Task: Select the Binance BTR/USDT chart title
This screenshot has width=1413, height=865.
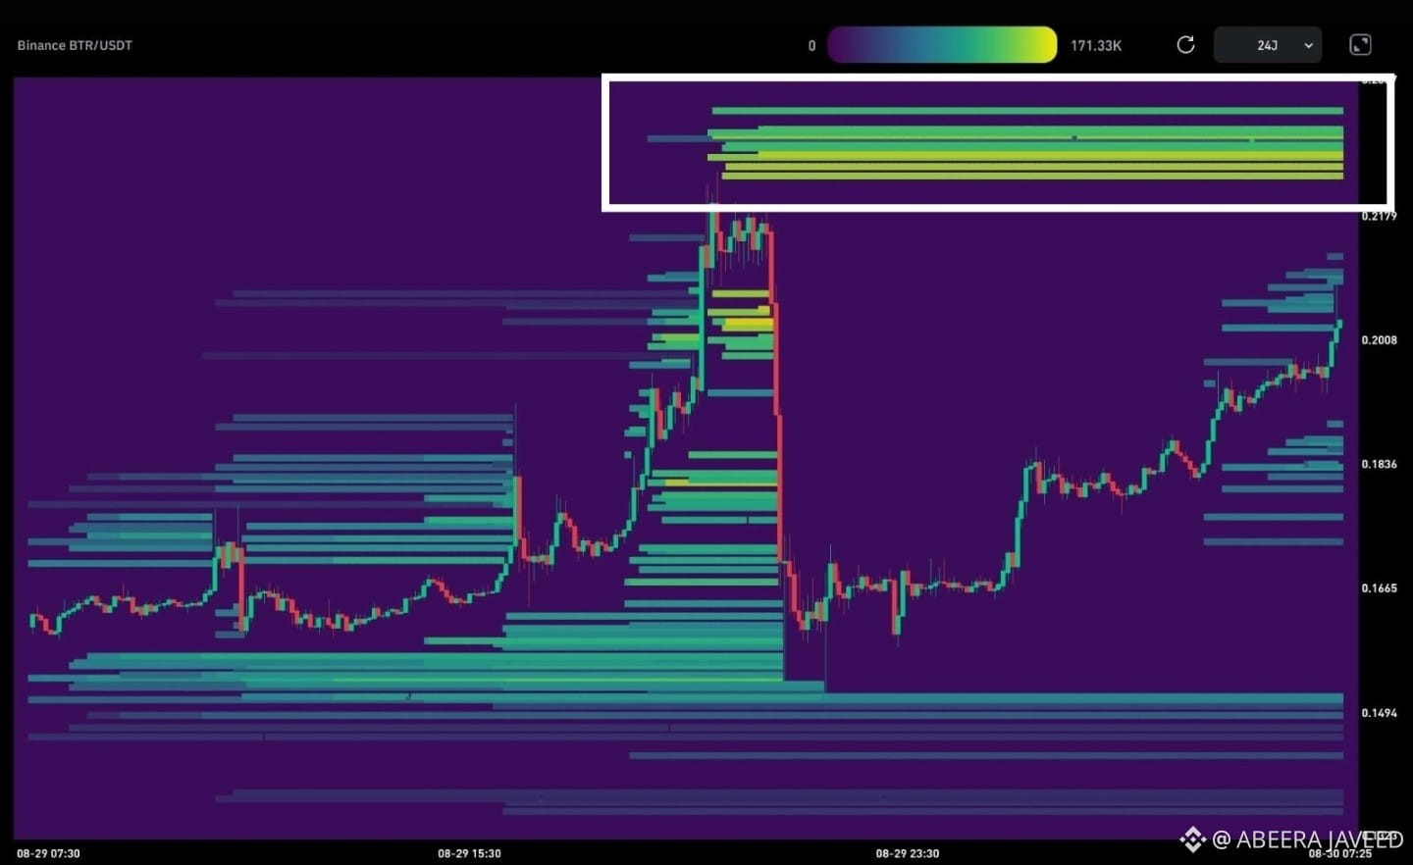Action: [x=75, y=45]
